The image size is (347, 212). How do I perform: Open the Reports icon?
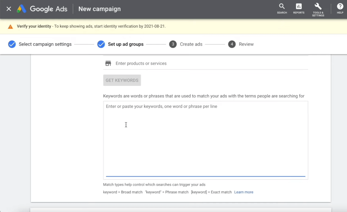(x=299, y=9)
